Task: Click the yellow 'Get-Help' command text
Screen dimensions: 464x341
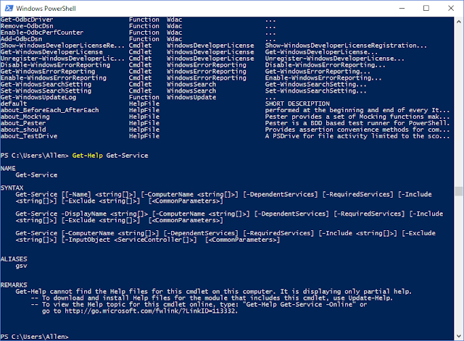Action: 87,156
